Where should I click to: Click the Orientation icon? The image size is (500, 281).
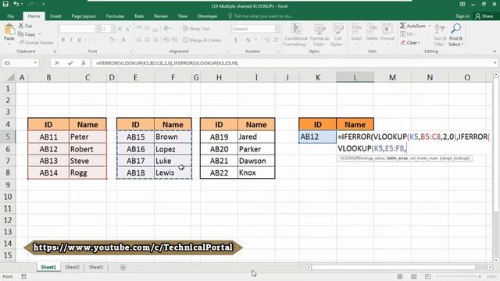tap(166, 29)
